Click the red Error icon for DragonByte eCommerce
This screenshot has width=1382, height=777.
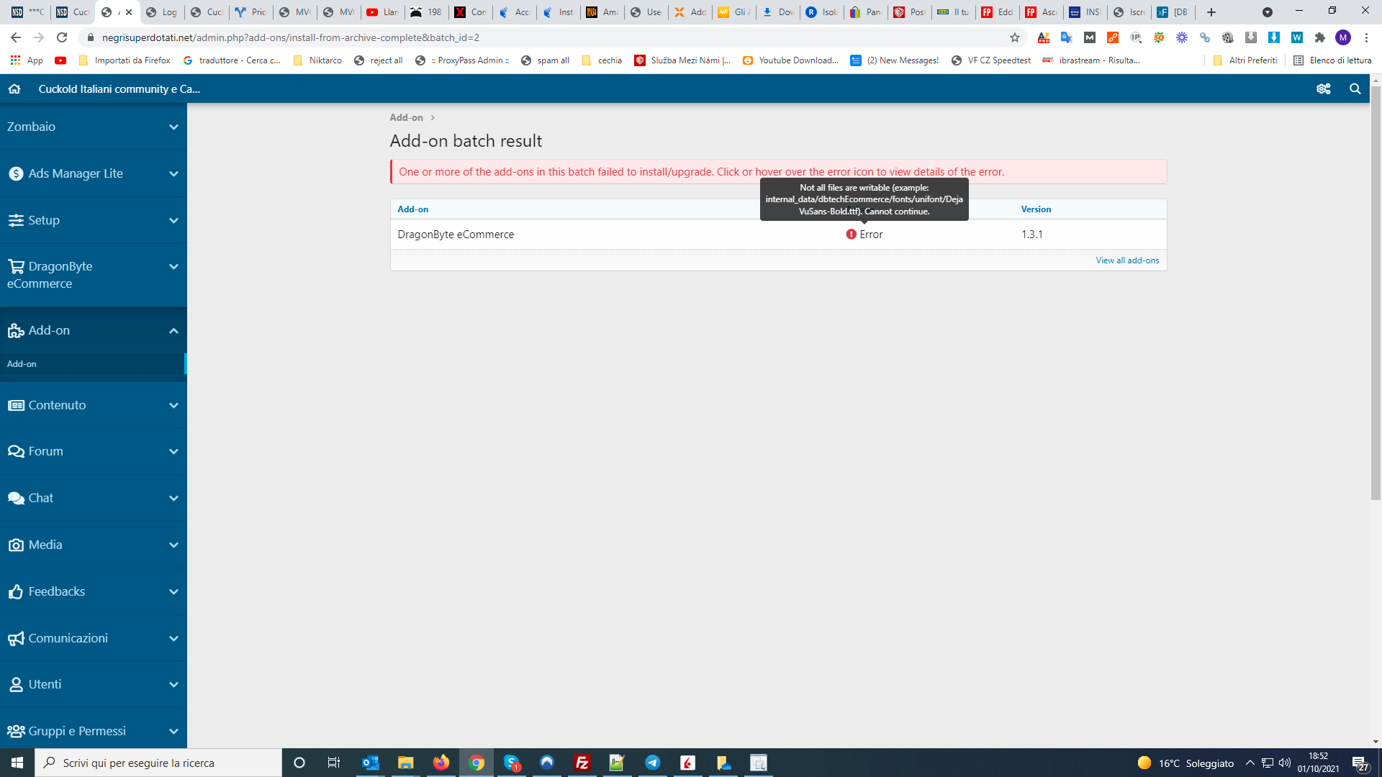click(851, 235)
